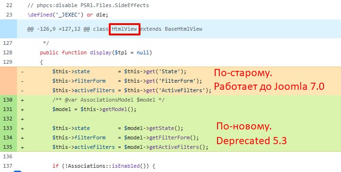Click line number 136
This screenshot has width=341, height=172.
(x=8, y=156)
